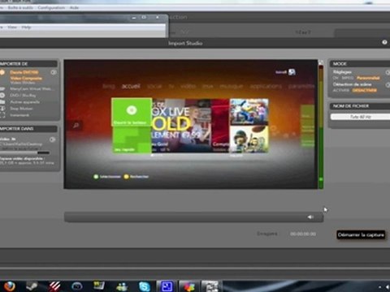Image resolution: width=390 pixels, height=292 pixels.
Task: Open help question mark in Import Studio
Action: tap(384, 42)
